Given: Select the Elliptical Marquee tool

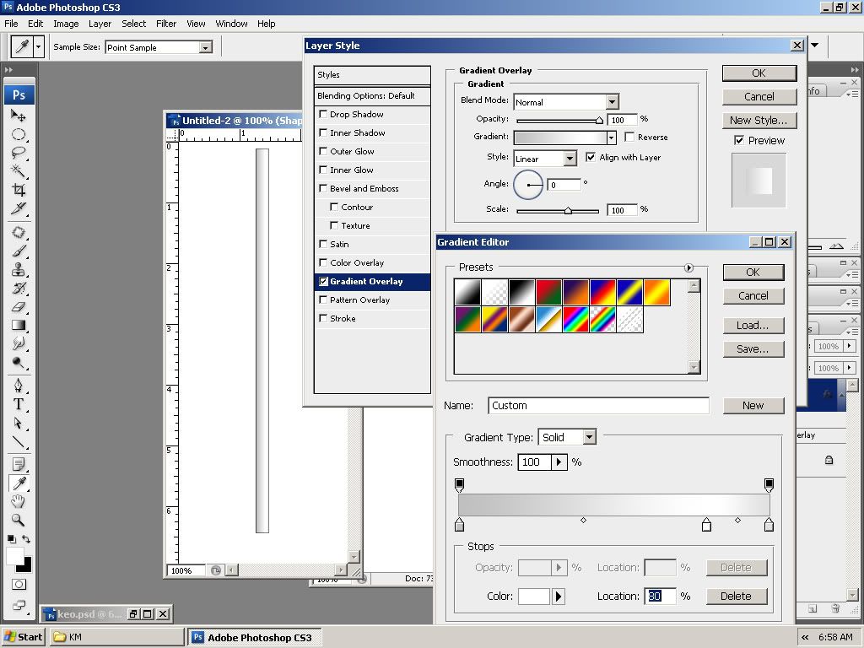Looking at the screenshot, I should (19, 134).
